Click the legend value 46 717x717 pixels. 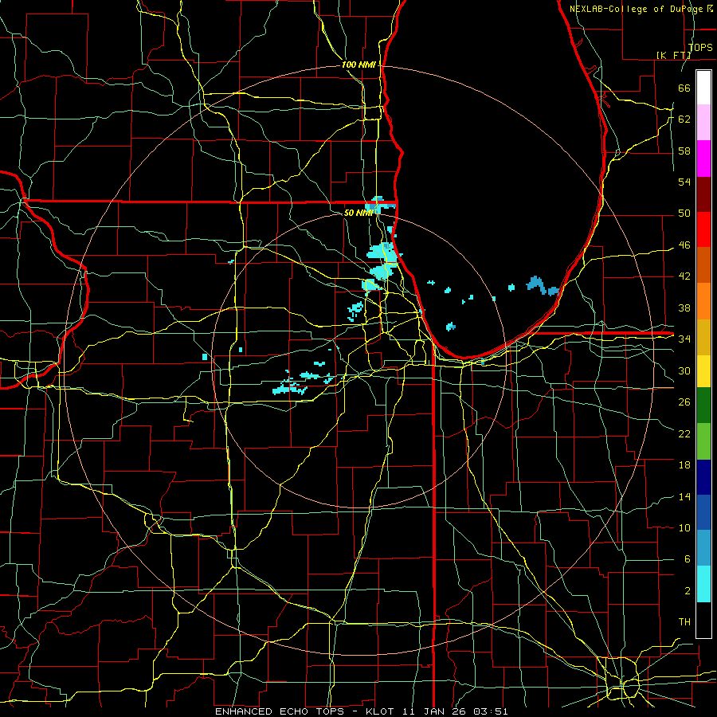684,245
